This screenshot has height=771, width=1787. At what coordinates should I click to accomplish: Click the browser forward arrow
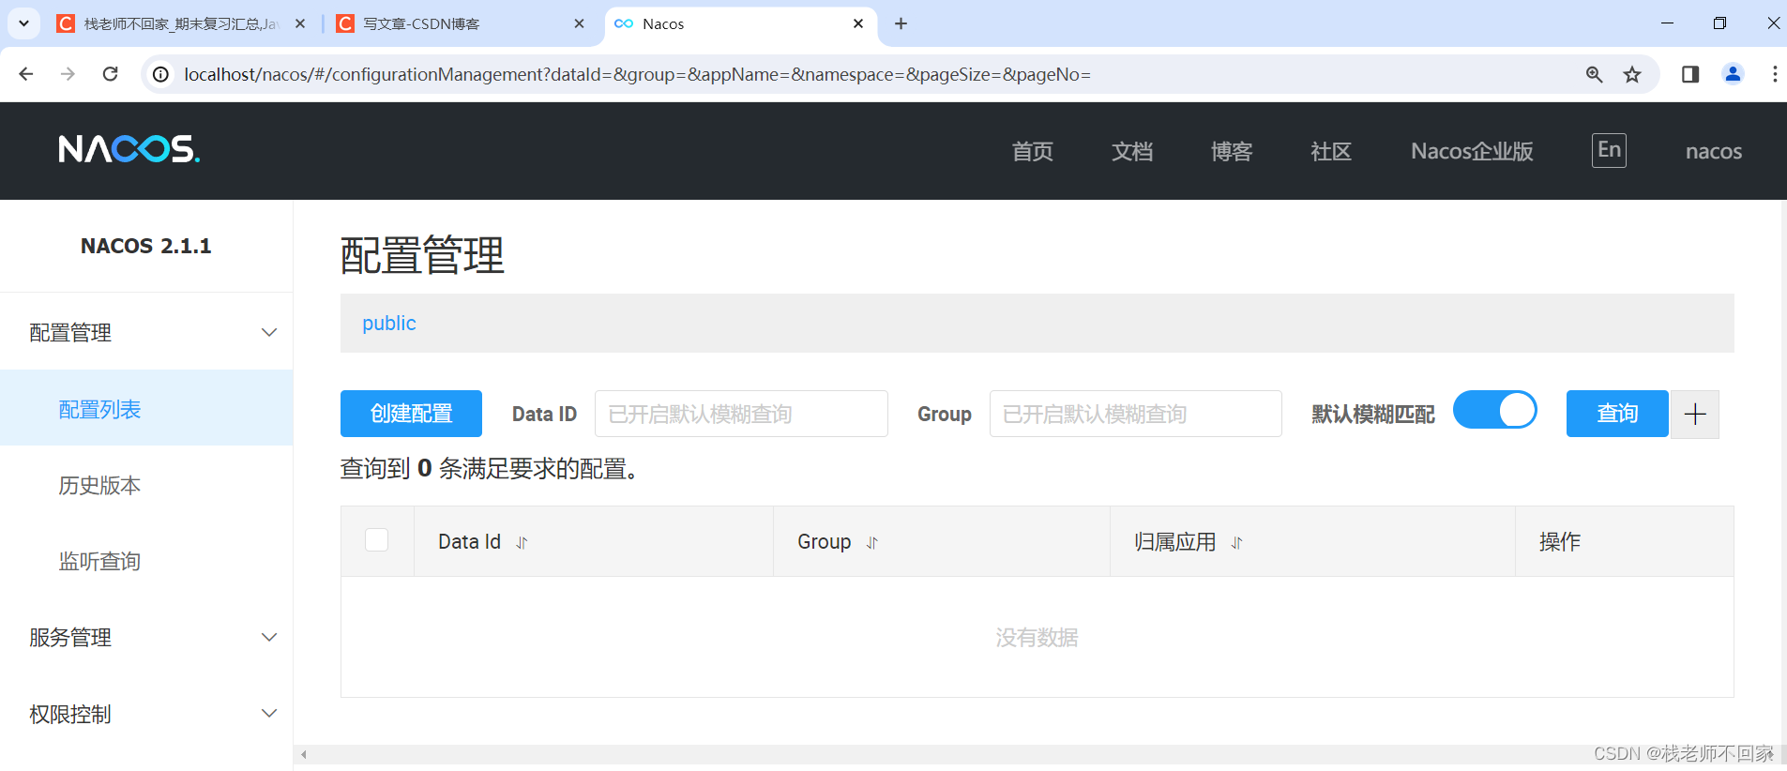click(x=68, y=74)
